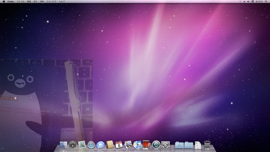Launch Photo Booth from the Dock
The image size is (270, 152).
pyautogui.click(x=147, y=145)
